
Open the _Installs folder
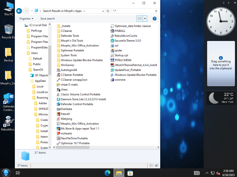[x=64, y=26]
